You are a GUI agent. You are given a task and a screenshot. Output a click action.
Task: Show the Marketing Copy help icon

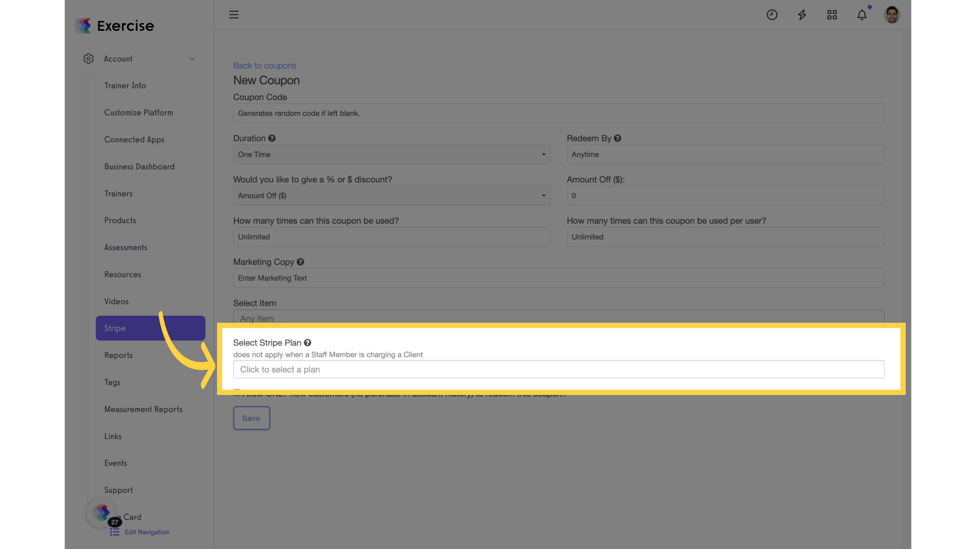pos(300,262)
